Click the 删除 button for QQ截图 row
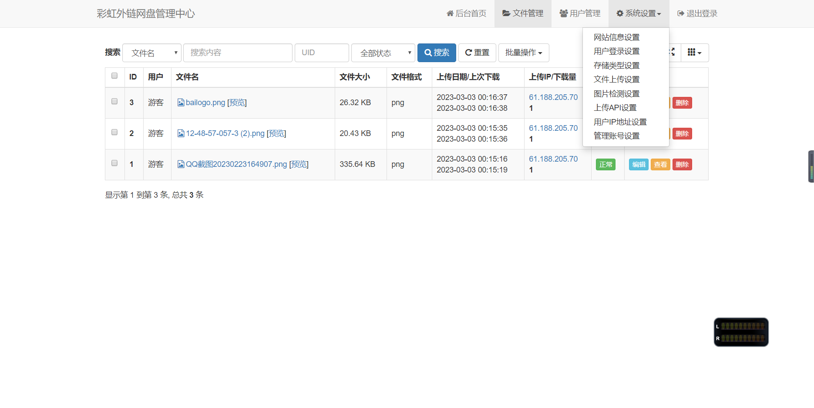The width and height of the screenshot is (814, 408). (682, 164)
